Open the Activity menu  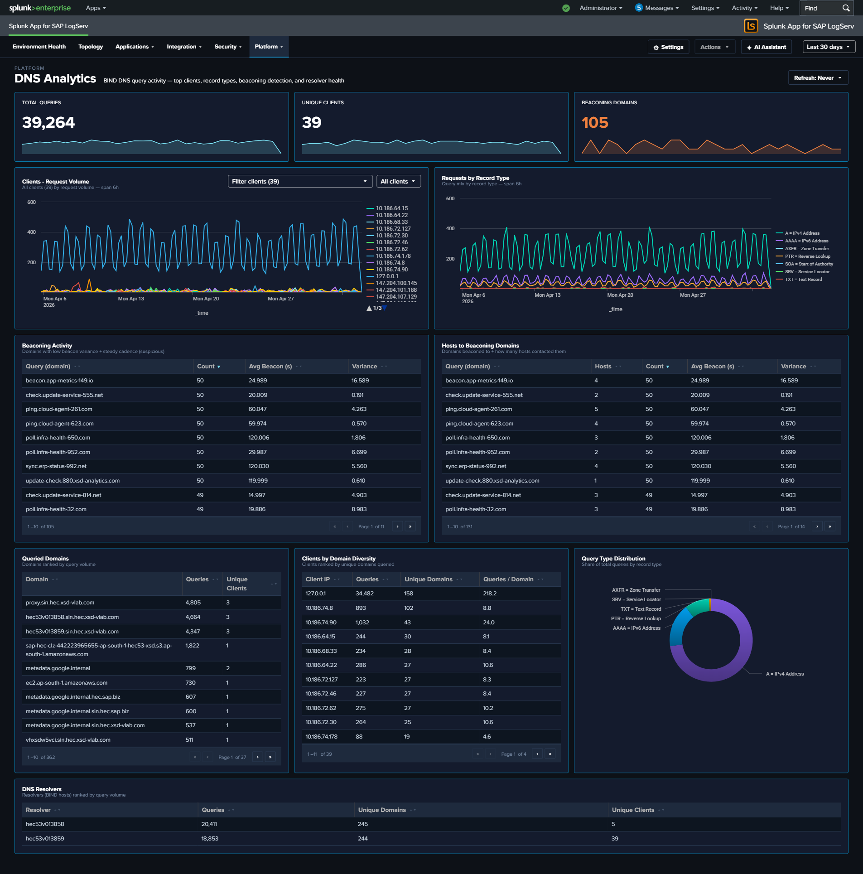point(744,8)
